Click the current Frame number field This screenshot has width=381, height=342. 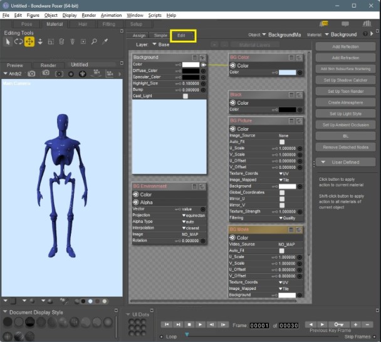click(x=259, y=324)
